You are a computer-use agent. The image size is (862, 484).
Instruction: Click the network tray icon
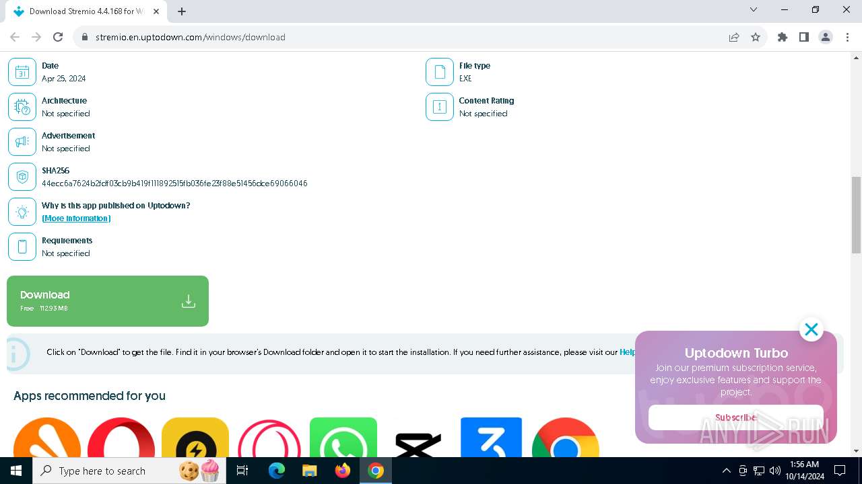759,471
